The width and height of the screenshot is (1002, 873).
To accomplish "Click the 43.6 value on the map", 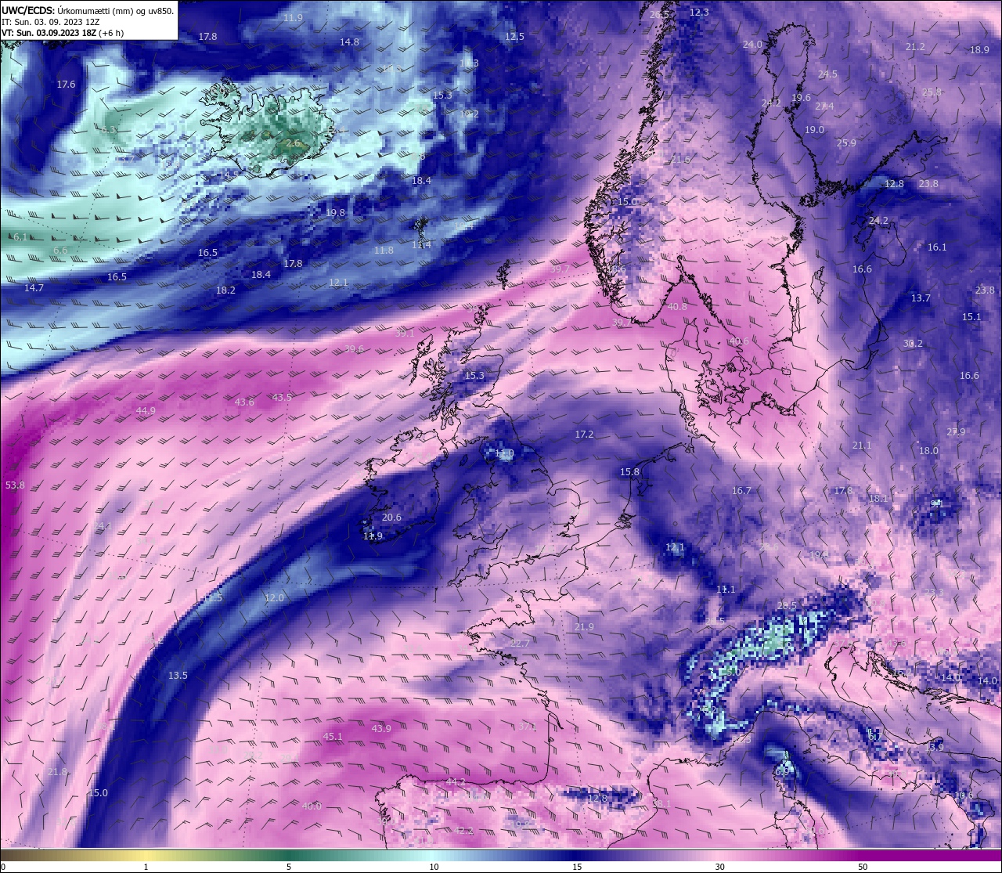I will point(244,402).
